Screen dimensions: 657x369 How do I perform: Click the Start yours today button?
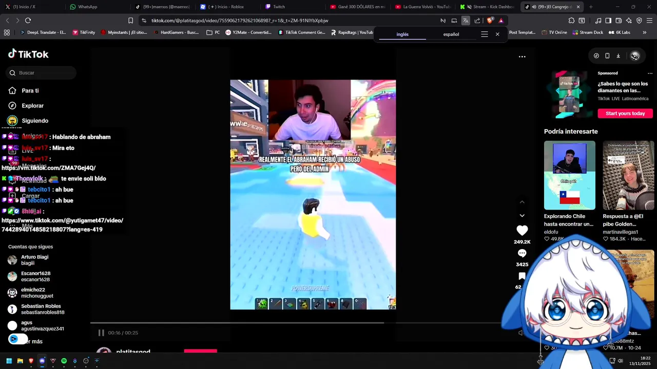(x=625, y=113)
